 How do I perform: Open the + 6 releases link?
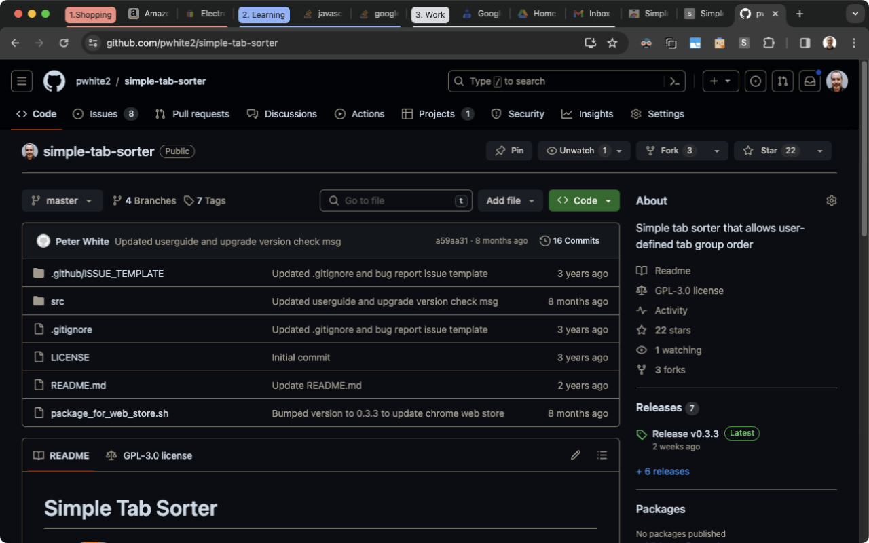(x=662, y=471)
